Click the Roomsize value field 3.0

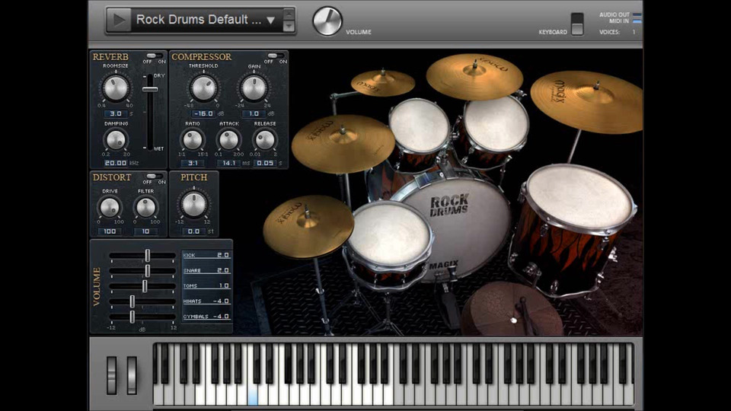(x=116, y=113)
